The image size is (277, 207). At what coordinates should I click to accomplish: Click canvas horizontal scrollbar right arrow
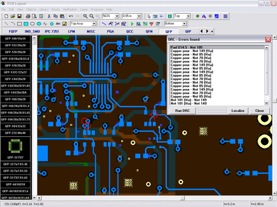pyautogui.click(x=270, y=198)
